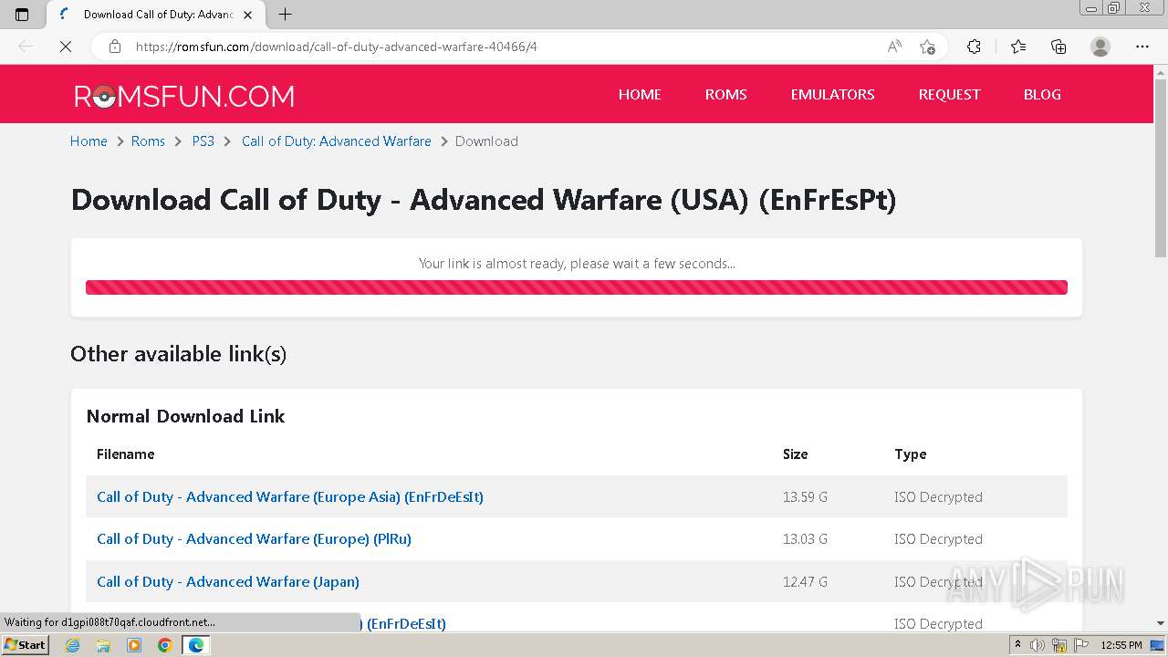View site information lock icon
Screen dimensions: 1168x657
coord(114,47)
